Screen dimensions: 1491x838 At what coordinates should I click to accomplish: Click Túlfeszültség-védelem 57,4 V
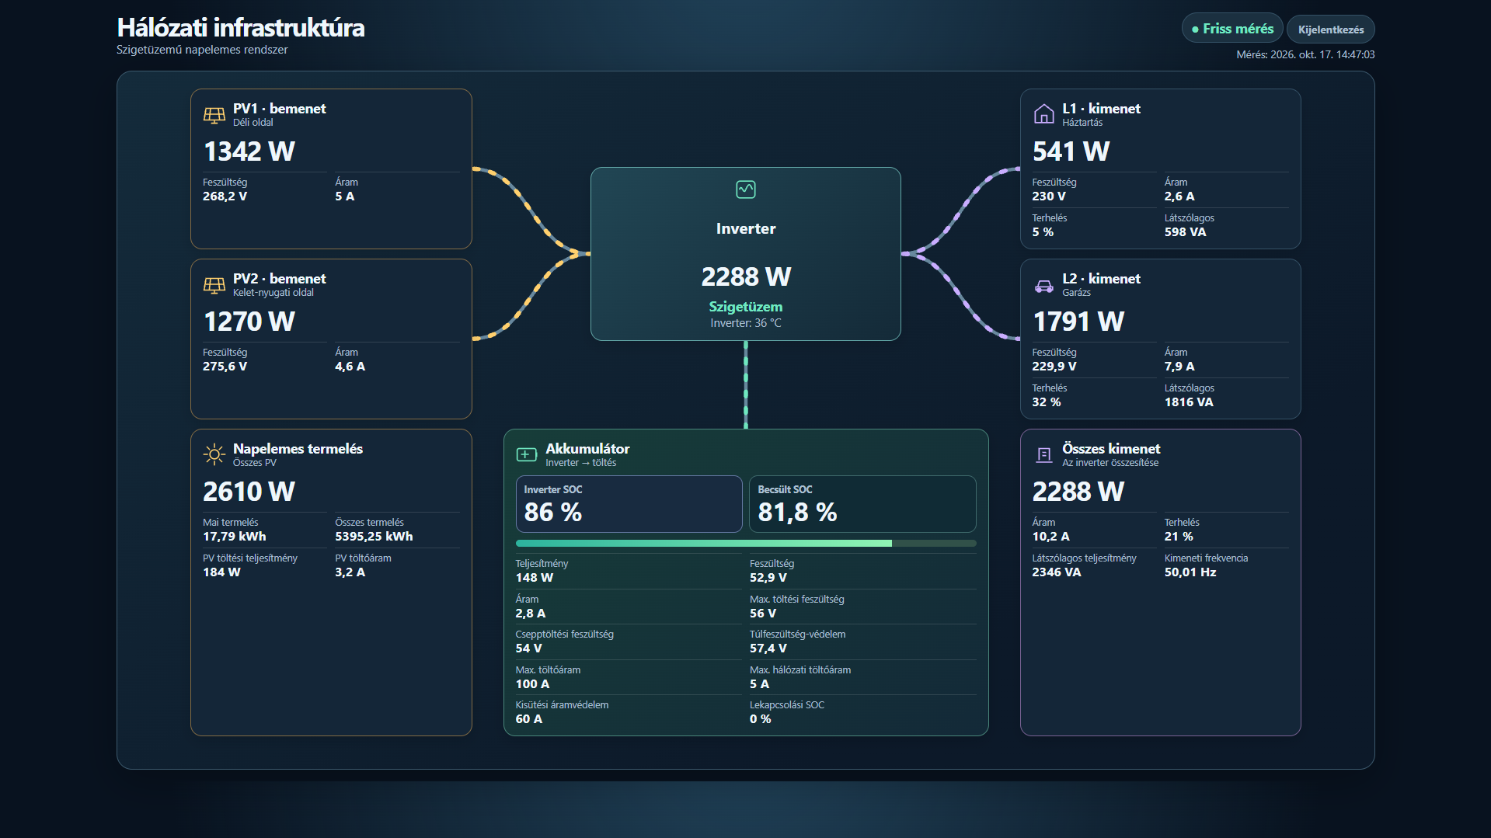(768, 648)
